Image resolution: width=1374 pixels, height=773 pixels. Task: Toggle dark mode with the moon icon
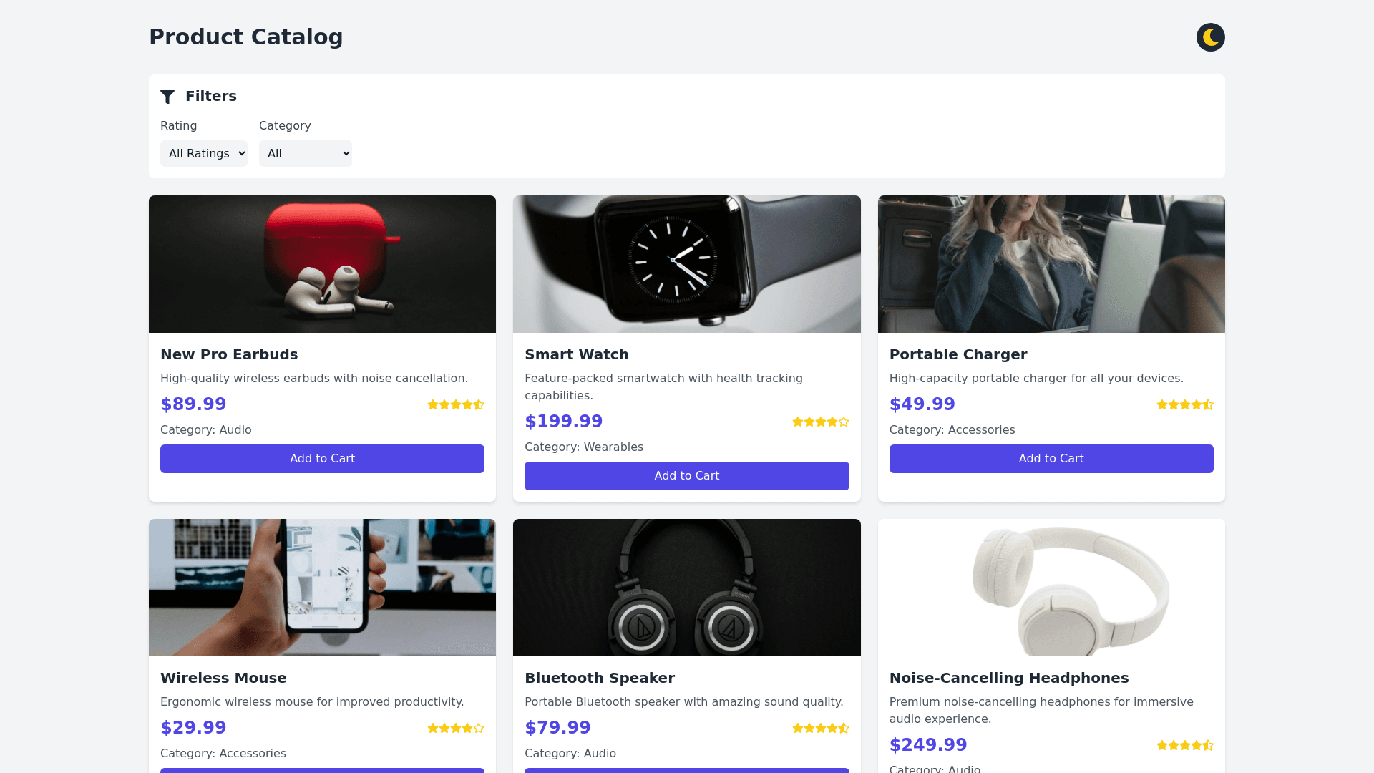(x=1210, y=37)
